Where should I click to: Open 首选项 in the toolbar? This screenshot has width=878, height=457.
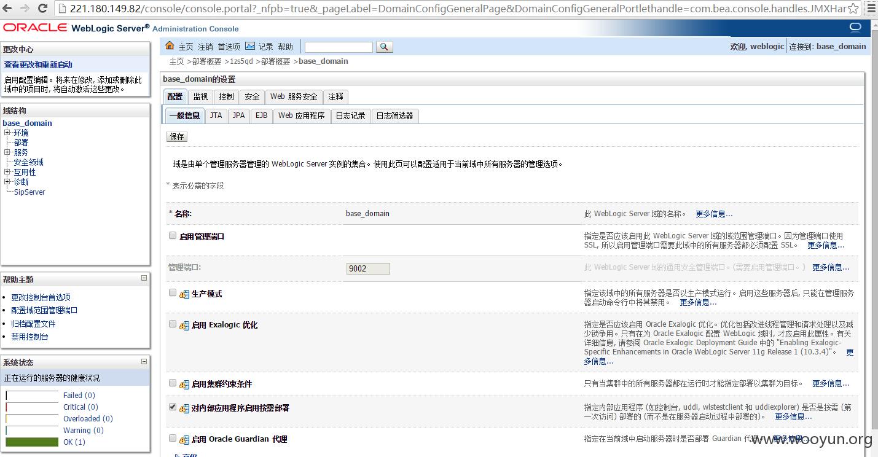(x=229, y=47)
